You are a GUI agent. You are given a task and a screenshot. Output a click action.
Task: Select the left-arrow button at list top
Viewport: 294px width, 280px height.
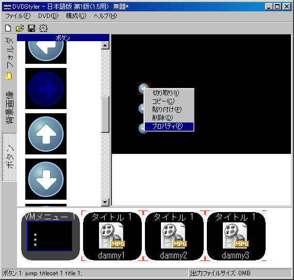pyautogui.click(x=46, y=52)
